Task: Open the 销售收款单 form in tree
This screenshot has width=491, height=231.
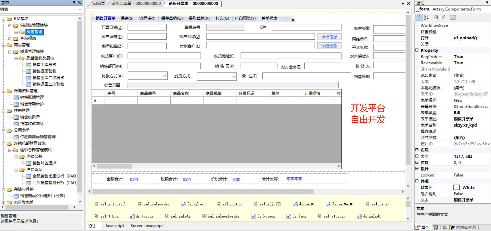Action: click(x=30, y=117)
